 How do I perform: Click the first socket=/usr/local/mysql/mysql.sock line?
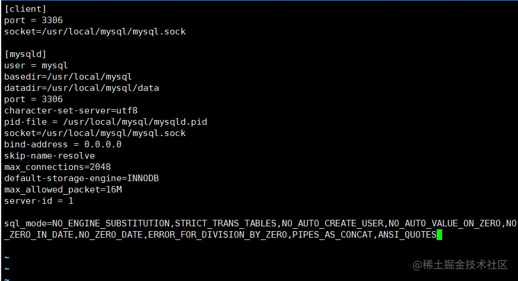95,31
